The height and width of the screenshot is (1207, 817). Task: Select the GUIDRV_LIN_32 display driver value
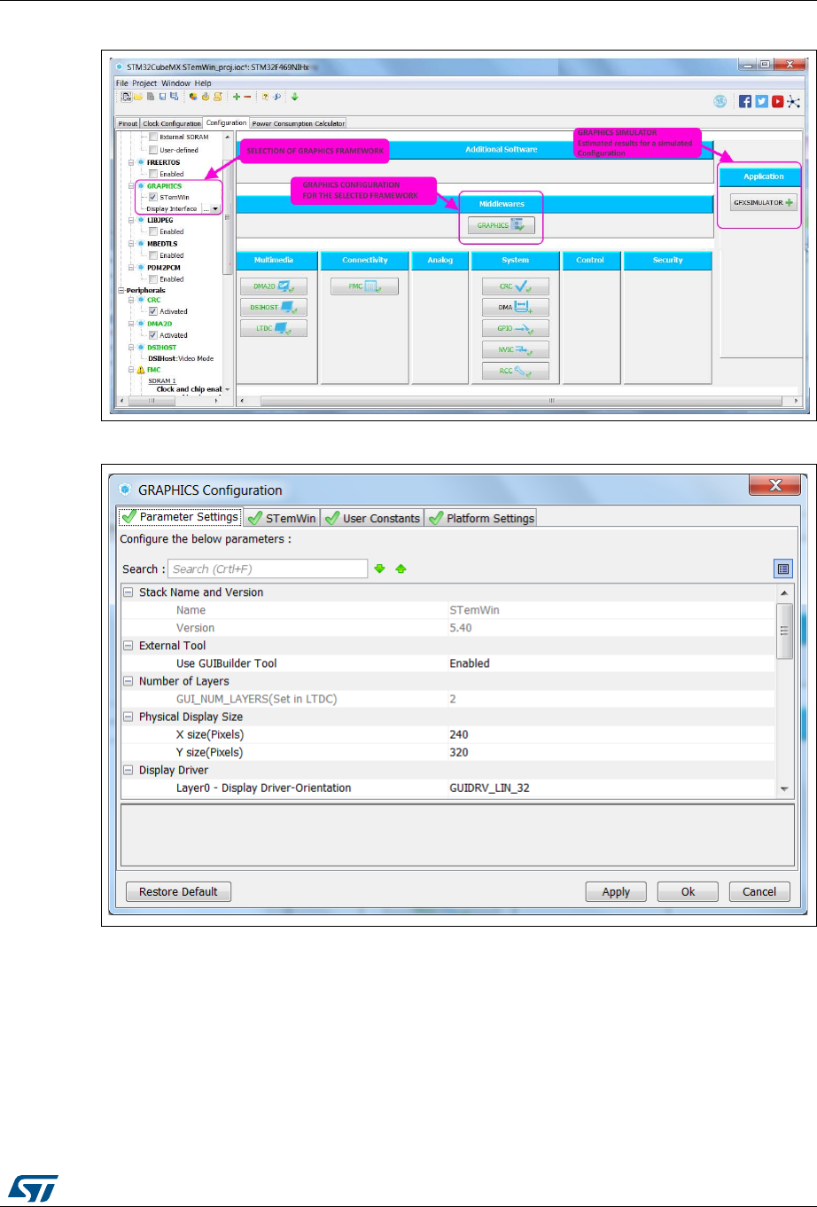click(x=489, y=788)
